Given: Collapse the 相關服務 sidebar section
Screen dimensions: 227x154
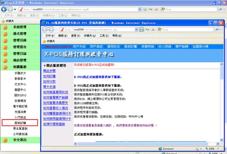Looking at the screenshot, I should point(20,67).
